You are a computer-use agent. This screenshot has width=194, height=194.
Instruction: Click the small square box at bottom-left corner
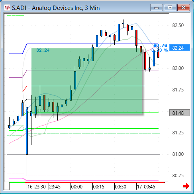(7, 186)
